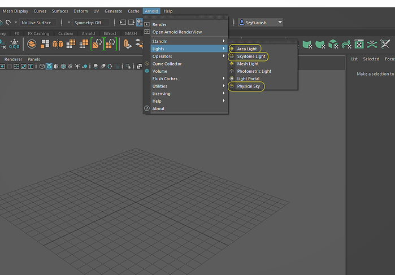The width and height of the screenshot is (395, 275).
Task: Open the Help menu in the menu bar
Action: tap(168, 11)
